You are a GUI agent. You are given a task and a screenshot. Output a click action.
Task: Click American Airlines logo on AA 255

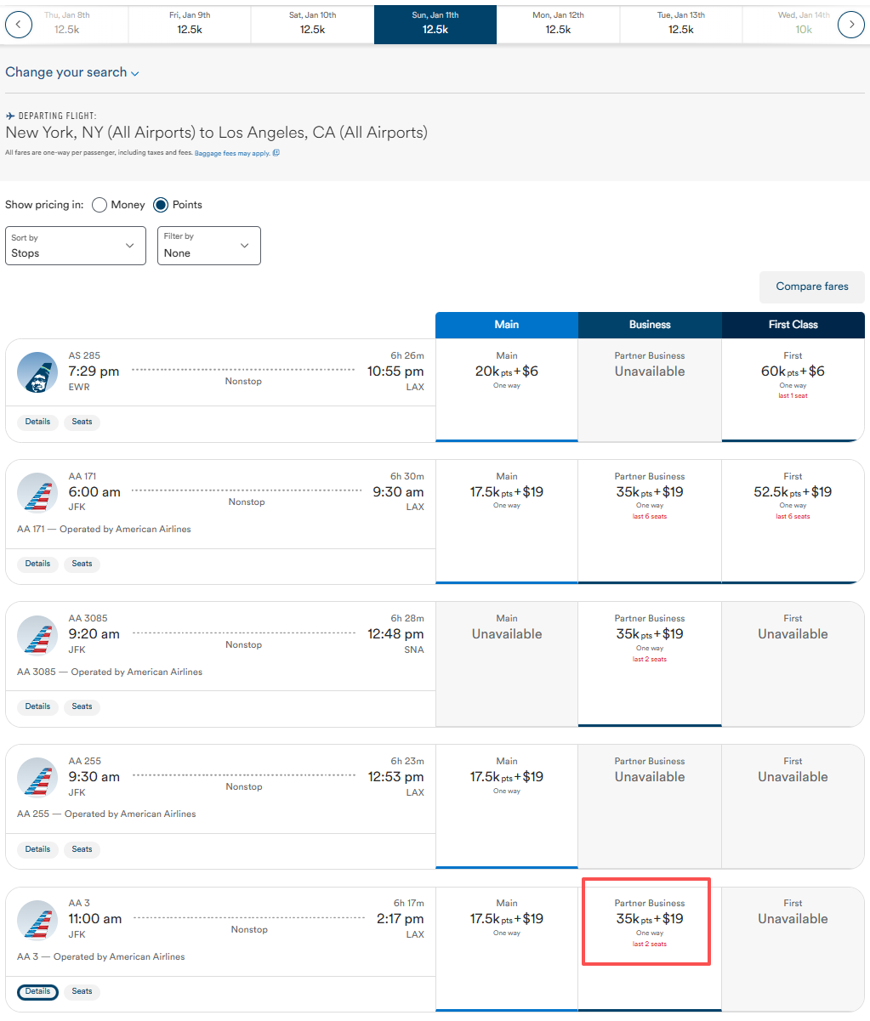click(37, 777)
